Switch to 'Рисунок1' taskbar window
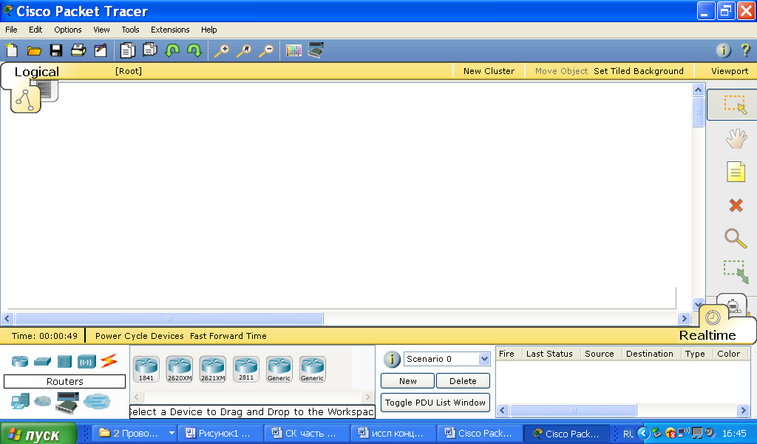The width and height of the screenshot is (757, 444). [x=220, y=434]
